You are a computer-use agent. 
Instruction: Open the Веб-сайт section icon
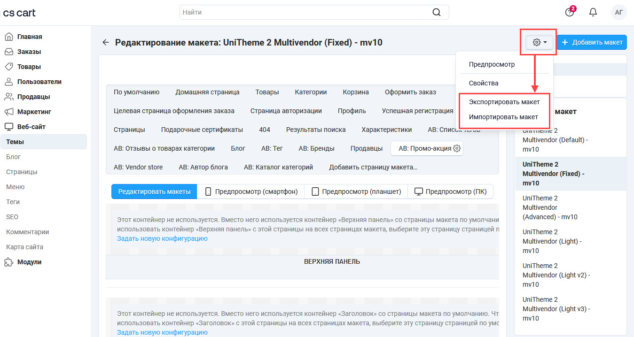click(9, 126)
